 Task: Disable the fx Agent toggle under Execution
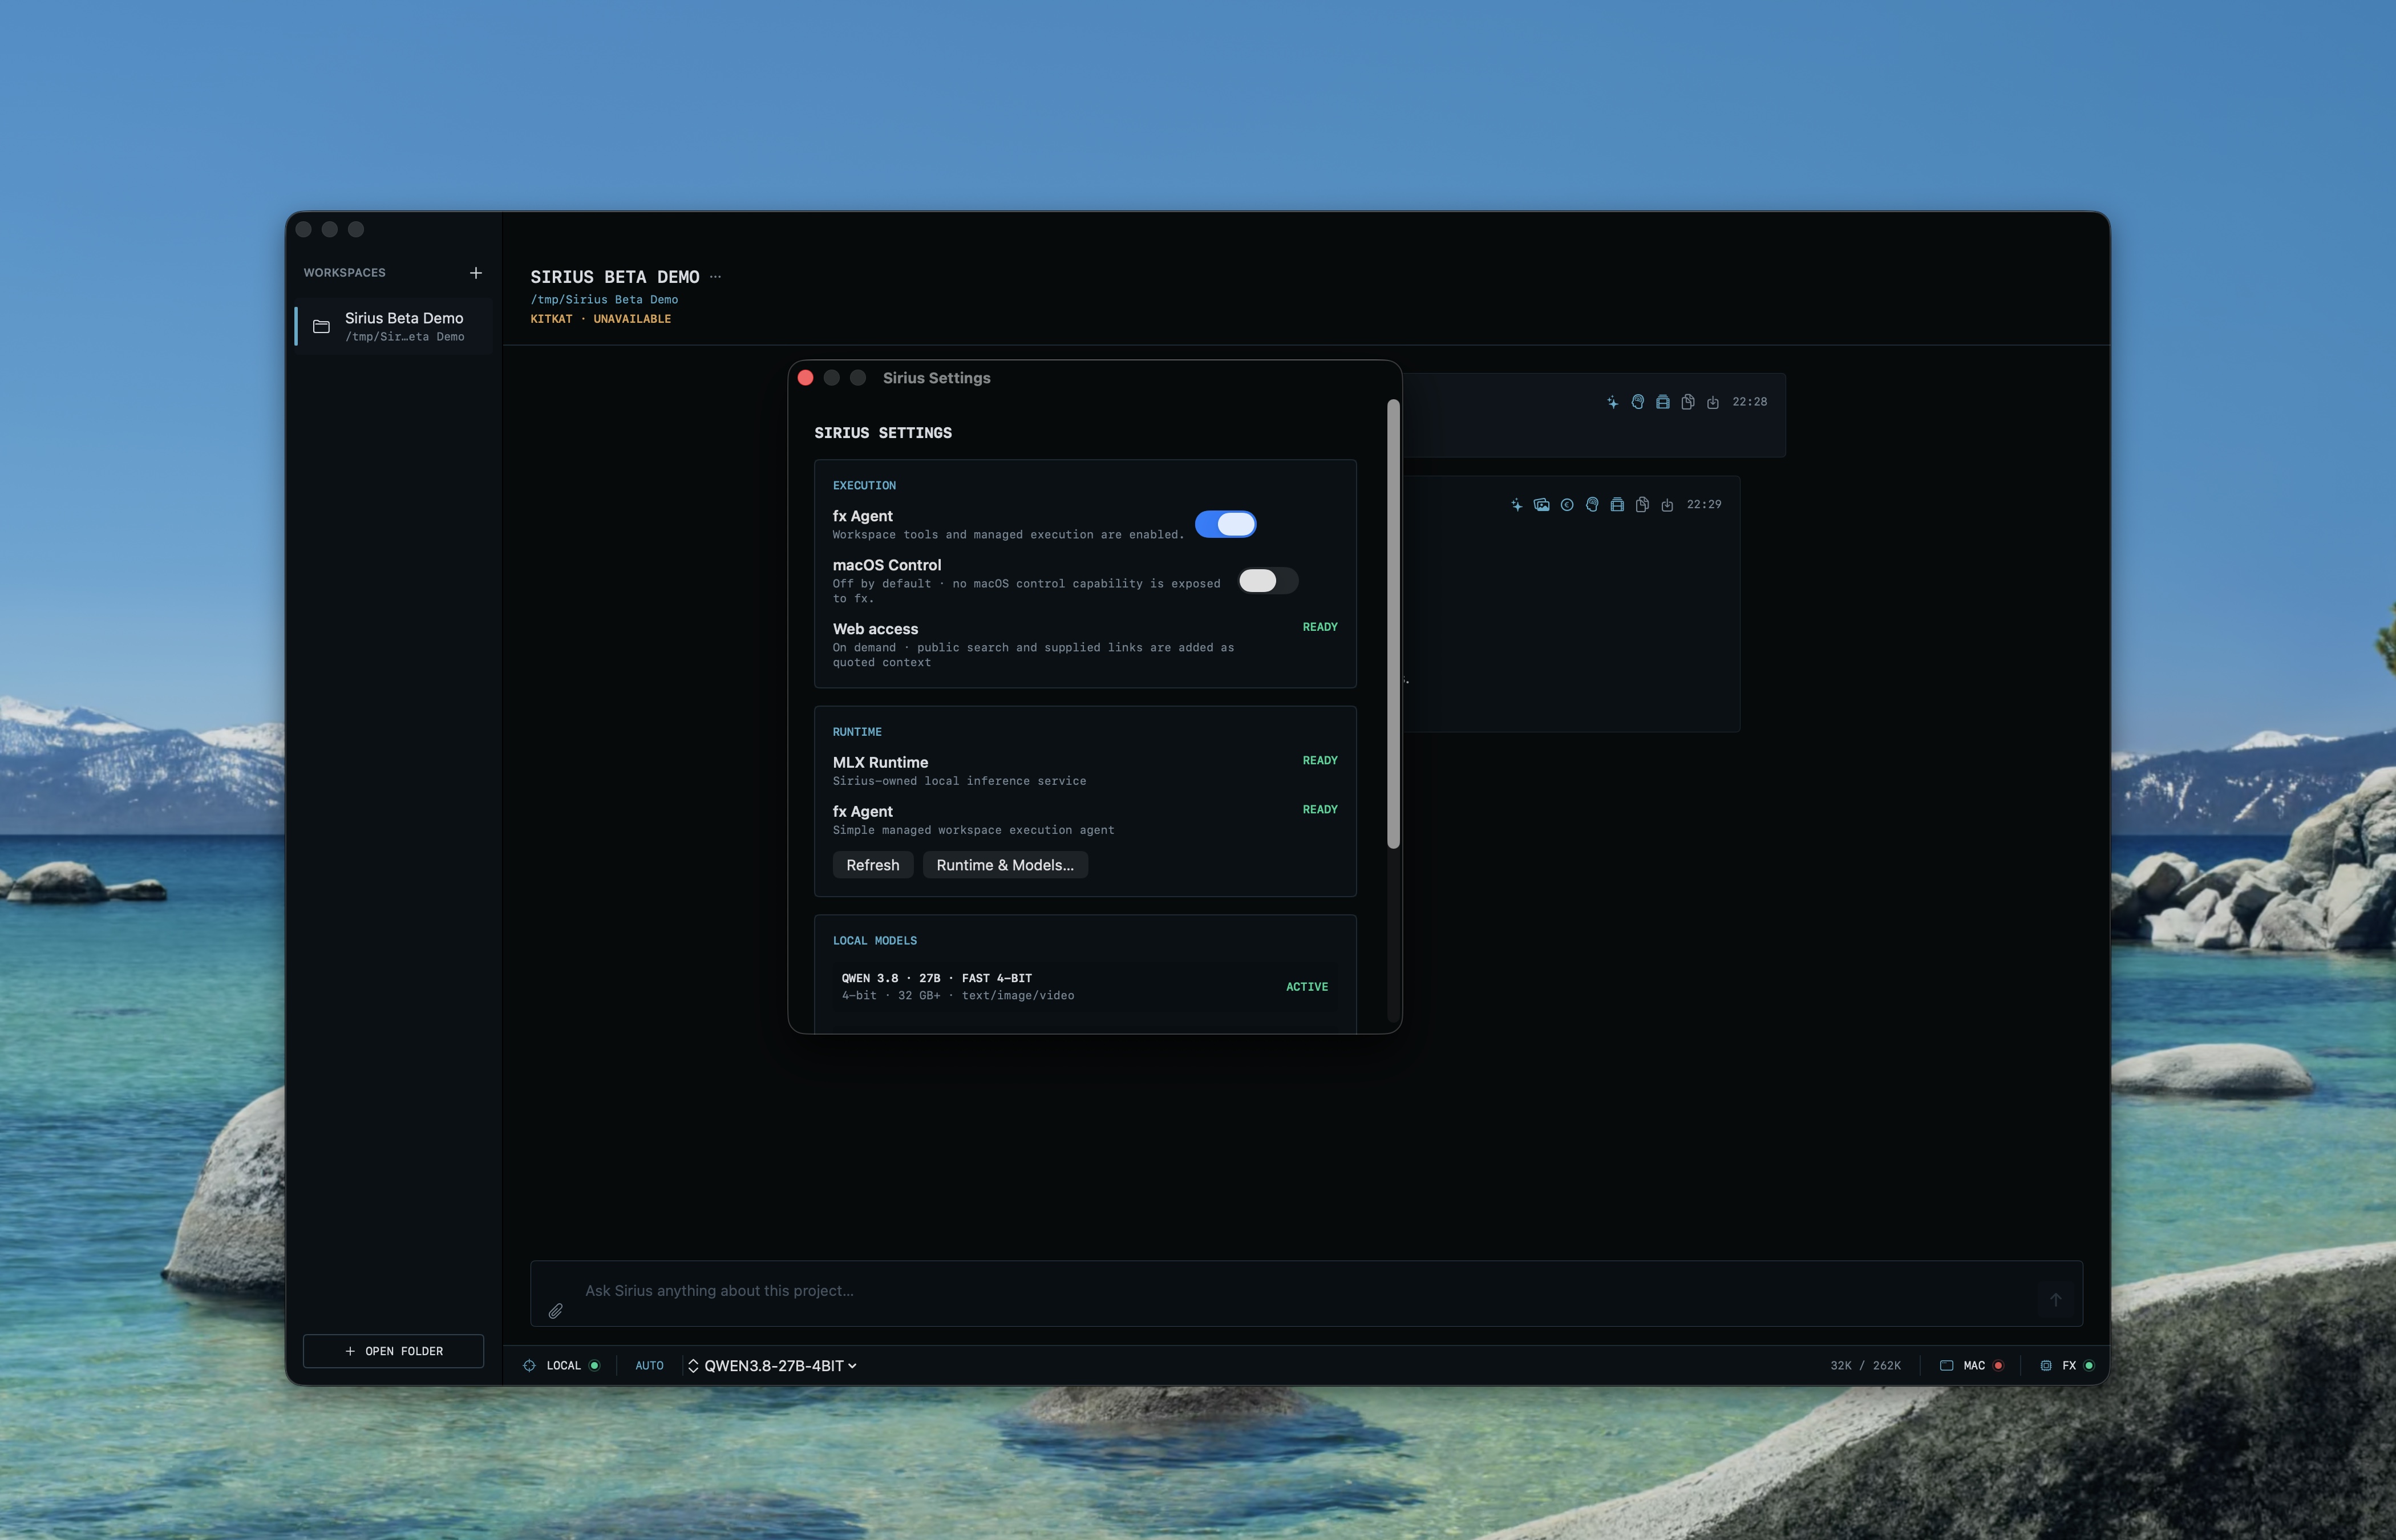coord(1225,524)
